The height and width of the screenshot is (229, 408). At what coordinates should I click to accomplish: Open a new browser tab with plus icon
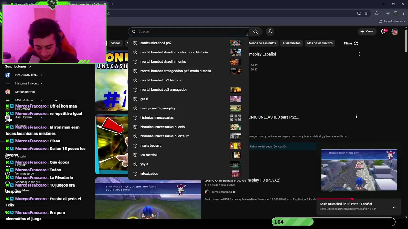point(113,4)
